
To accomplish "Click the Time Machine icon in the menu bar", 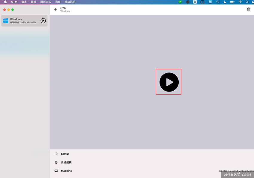I will point(218,2).
